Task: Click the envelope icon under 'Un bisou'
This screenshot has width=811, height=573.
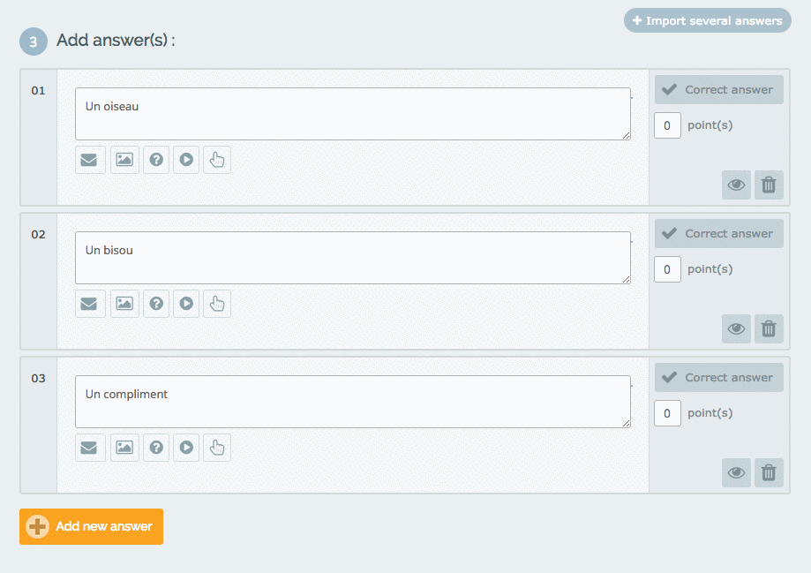Action: coord(90,304)
